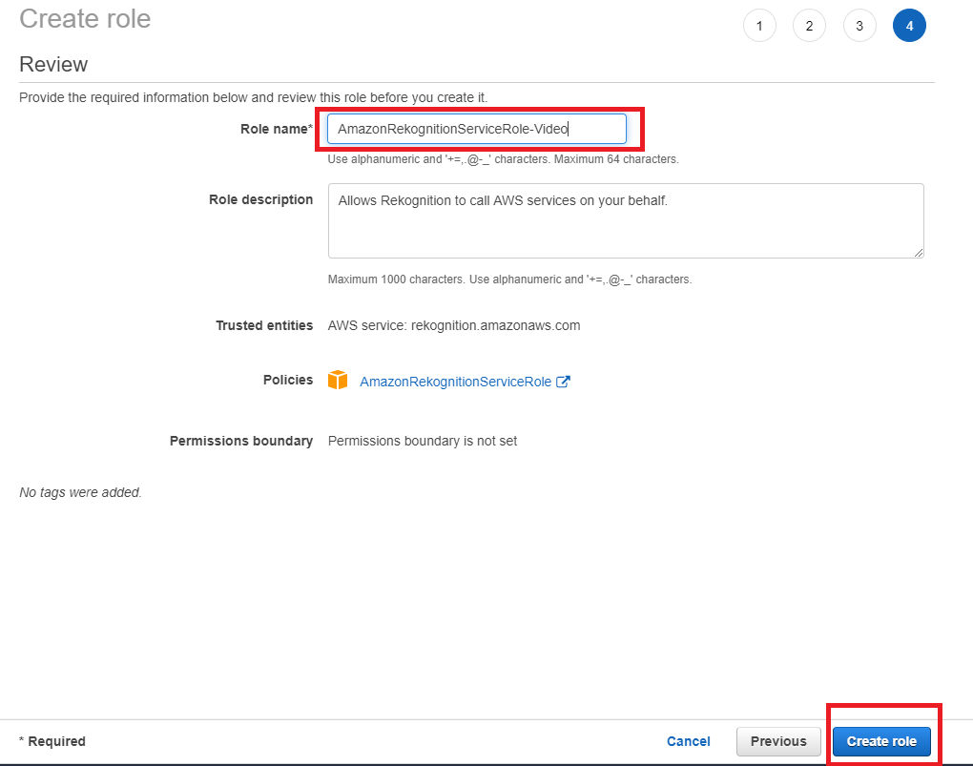Go to wizard step 1 indicator
The width and height of the screenshot is (973, 766).
pyautogui.click(x=759, y=26)
